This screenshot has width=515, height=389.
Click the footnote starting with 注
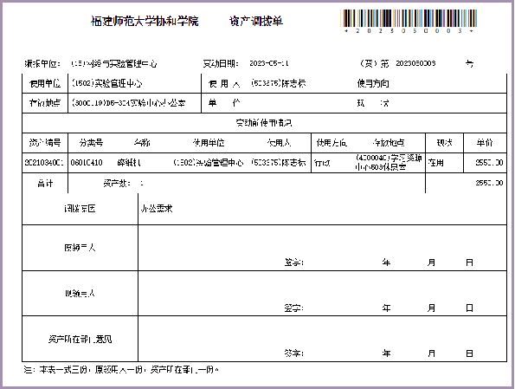pos(121,370)
